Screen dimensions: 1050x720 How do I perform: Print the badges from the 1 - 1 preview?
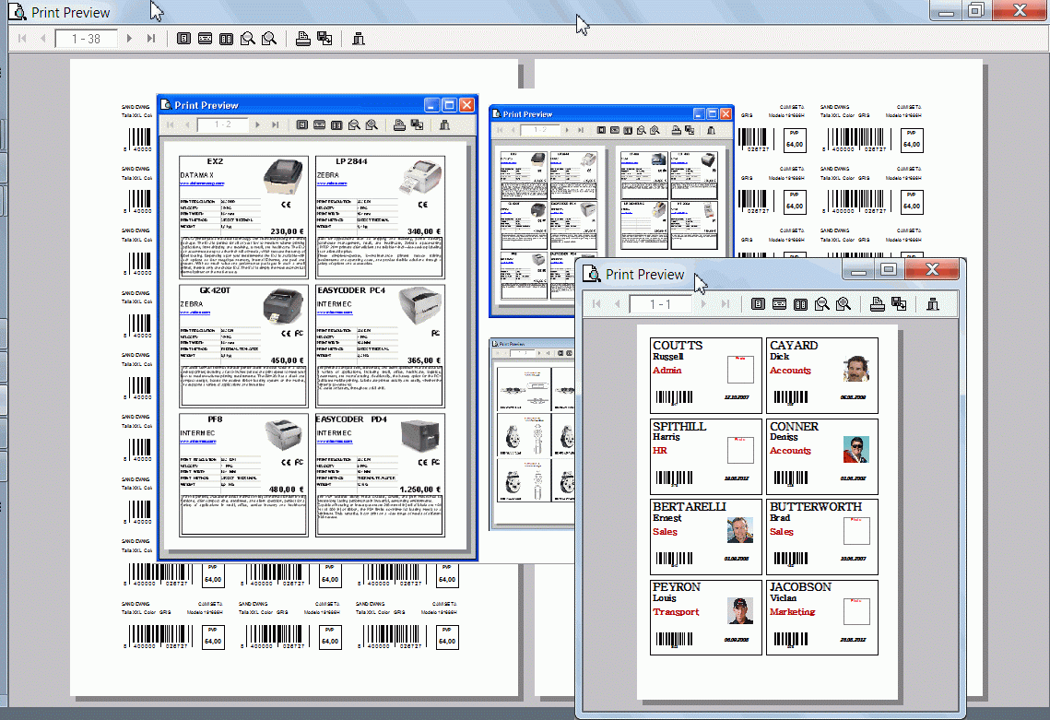point(878,304)
